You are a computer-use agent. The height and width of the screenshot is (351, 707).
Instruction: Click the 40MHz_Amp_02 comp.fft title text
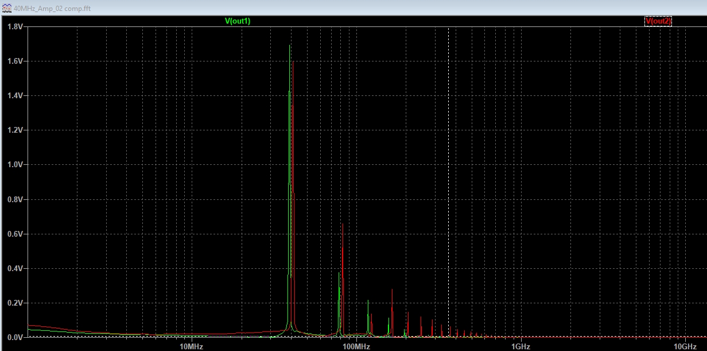[x=52, y=9]
